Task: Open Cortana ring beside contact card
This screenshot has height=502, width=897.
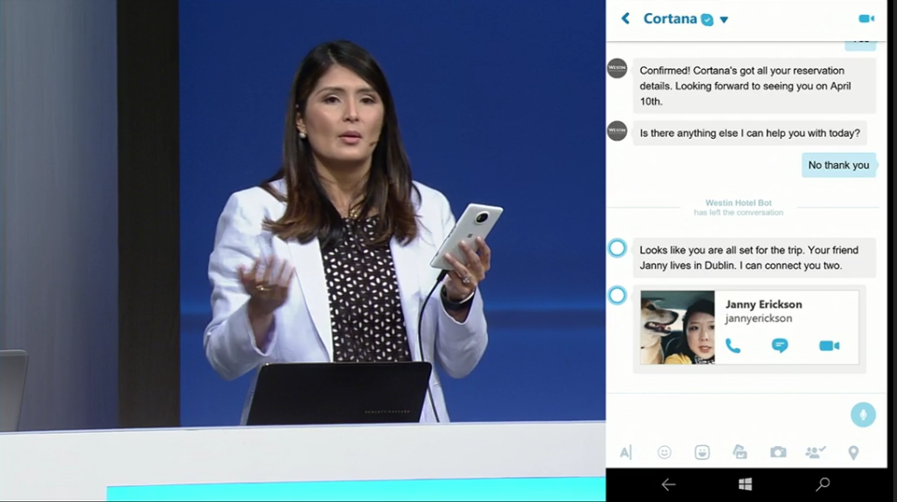Action: 617,295
